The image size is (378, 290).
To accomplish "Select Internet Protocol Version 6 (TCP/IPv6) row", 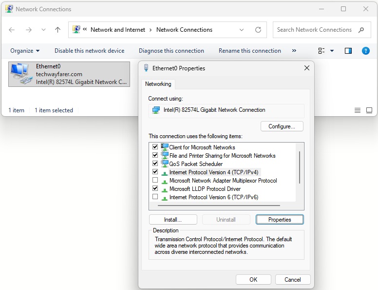I will click(214, 197).
